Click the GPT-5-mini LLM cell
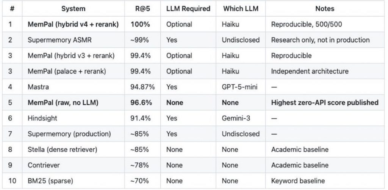 [x=239, y=87]
